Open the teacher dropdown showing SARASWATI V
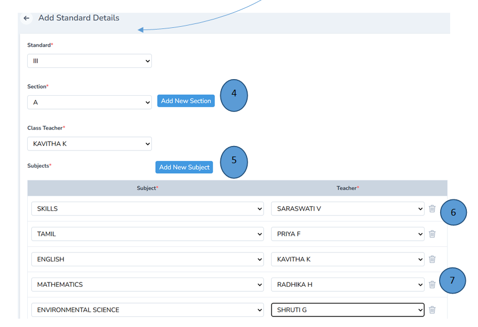Image resolution: width=478 pixels, height=327 pixels. click(347, 208)
